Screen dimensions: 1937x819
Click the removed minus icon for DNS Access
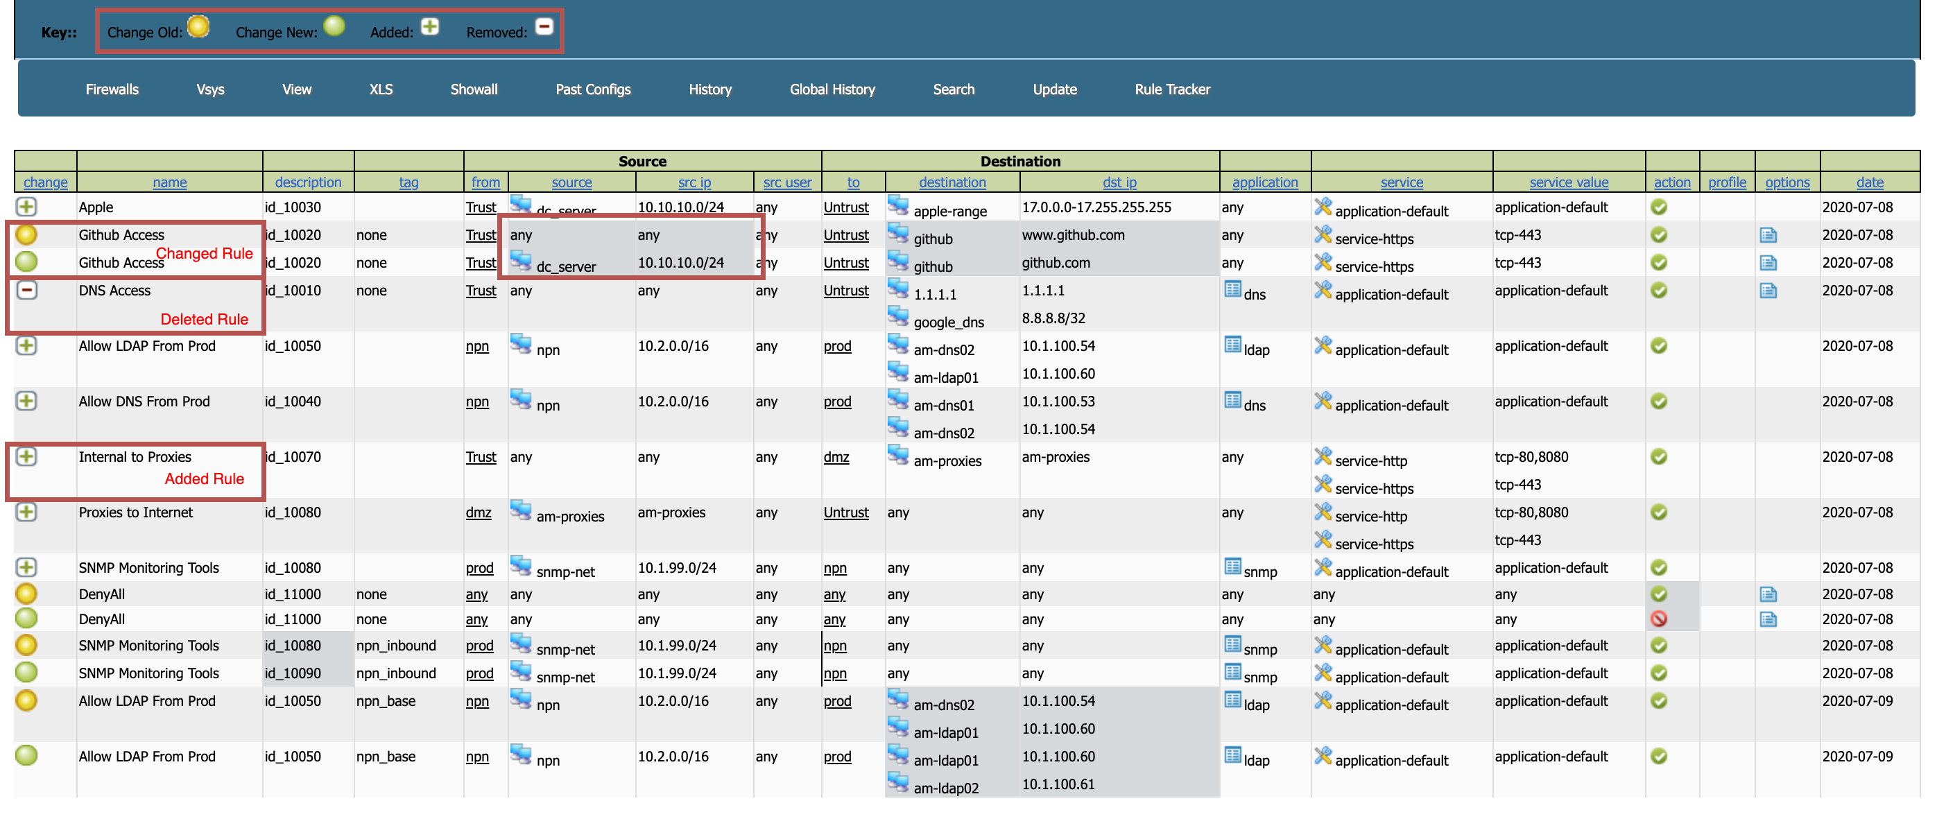pyautogui.click(x=27, y=291)
